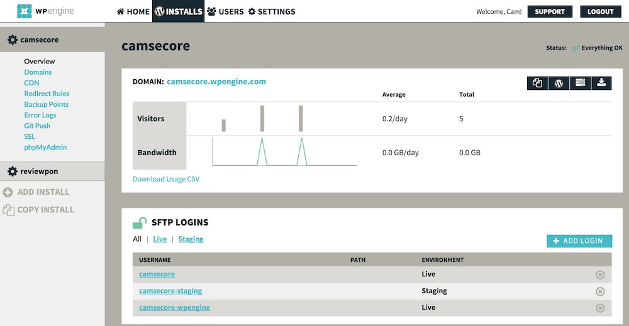Delete the camsecore SFTP login

coord(600,274)
